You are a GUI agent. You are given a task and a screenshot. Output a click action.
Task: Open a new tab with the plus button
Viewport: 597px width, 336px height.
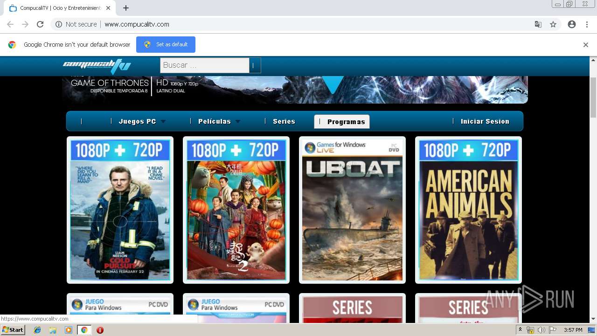coord(126,8)
